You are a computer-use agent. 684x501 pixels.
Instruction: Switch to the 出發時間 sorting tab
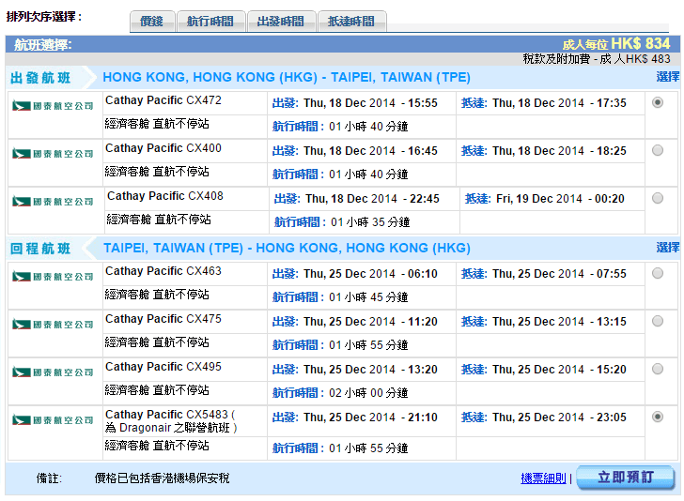281,22
